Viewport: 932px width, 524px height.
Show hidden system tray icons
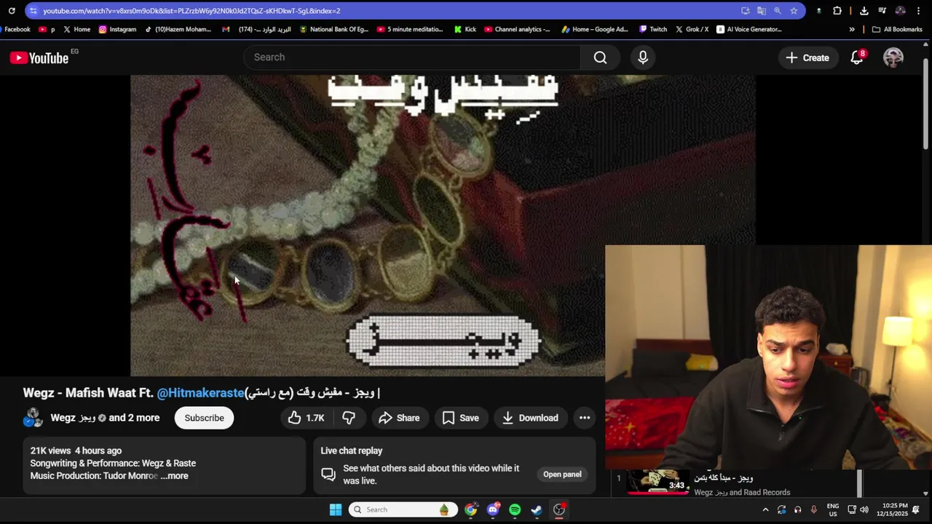pyautogui.click(x=765, y=509)
